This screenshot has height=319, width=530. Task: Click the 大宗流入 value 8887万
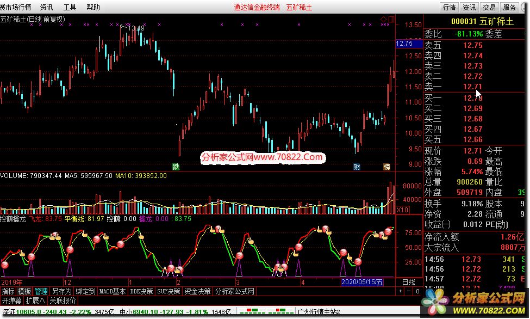click(x=513, y=248)
